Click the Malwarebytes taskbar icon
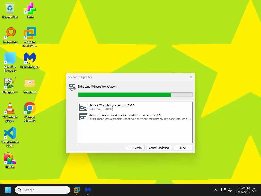The width and height of the screenshot is (261, 196). pyautogui.click(x=88, y=190)
